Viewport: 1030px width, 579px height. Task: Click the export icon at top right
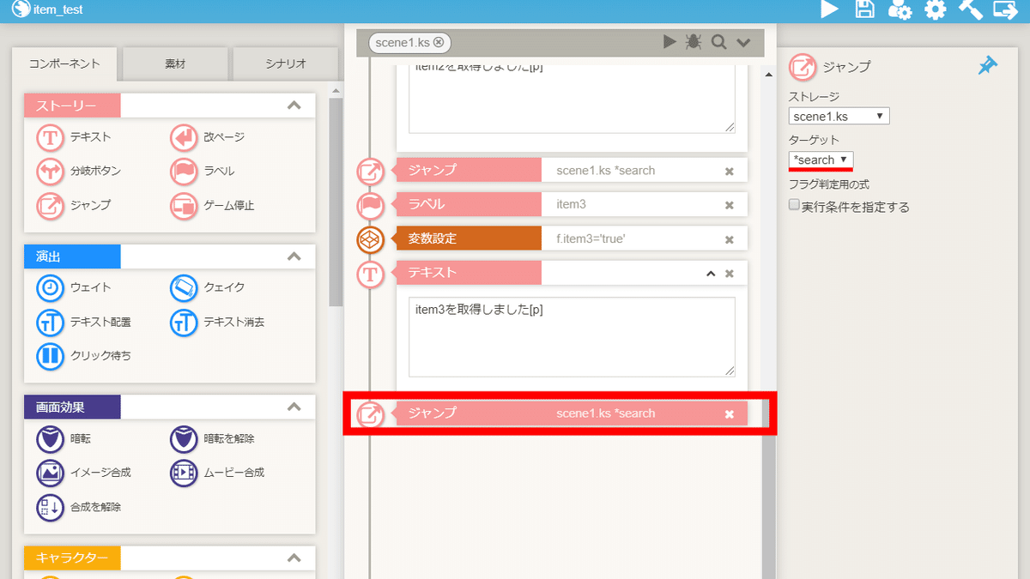pos(1004,9)
